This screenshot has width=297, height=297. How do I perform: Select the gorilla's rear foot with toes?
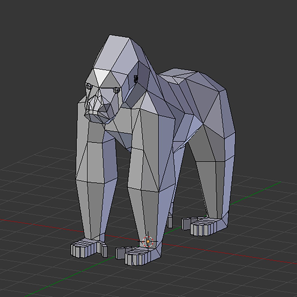click(205, 226)
